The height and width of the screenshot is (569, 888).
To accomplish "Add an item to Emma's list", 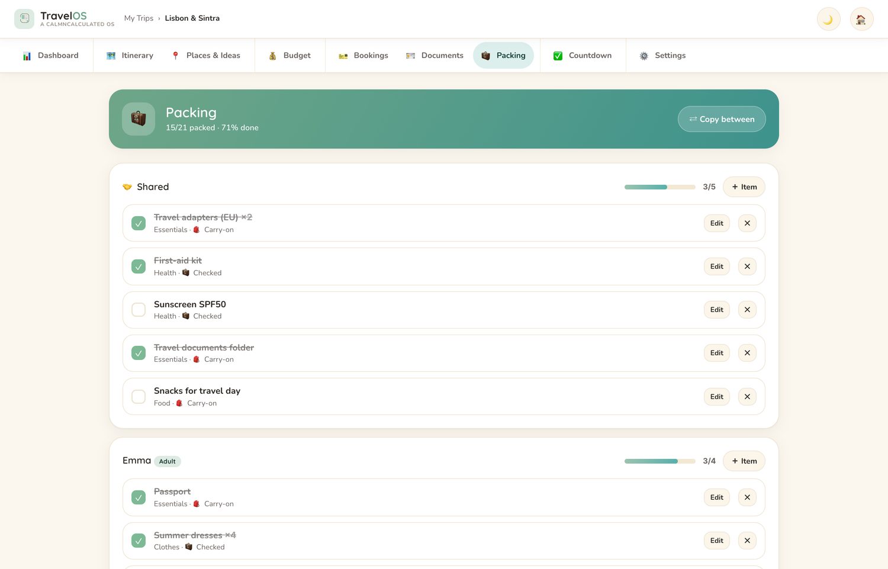I will [x=744, y=461].
